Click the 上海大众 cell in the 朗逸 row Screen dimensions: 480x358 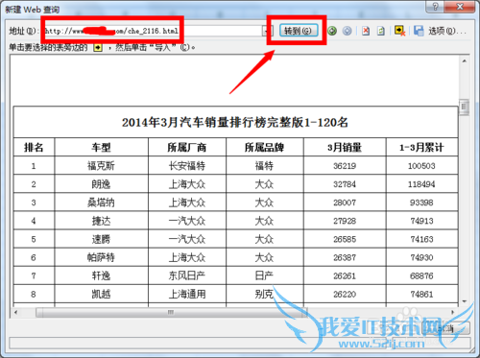tap(187, 184)
